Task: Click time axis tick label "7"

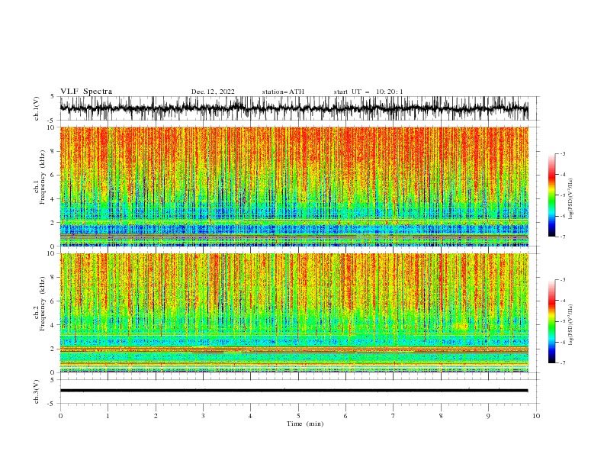Action: [x=394, y=416]
